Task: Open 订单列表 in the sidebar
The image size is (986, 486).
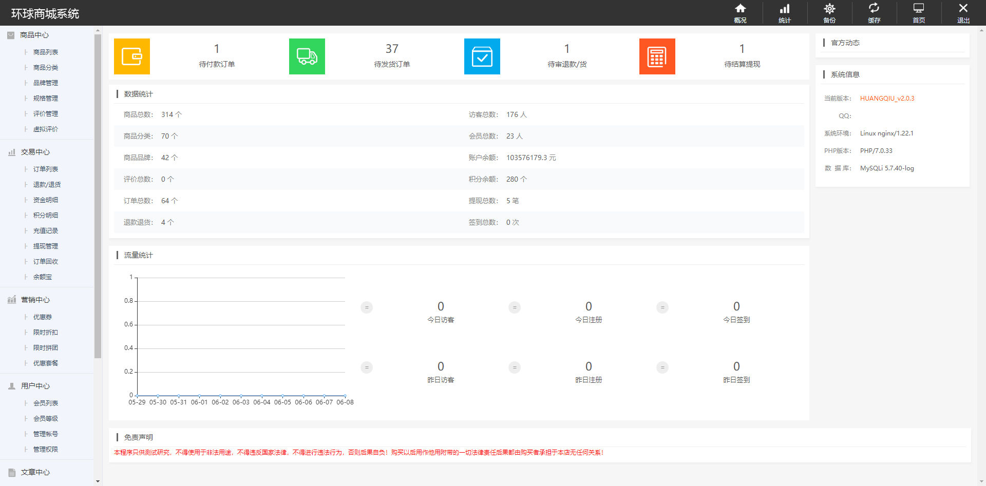Action: tap(46, 169)
